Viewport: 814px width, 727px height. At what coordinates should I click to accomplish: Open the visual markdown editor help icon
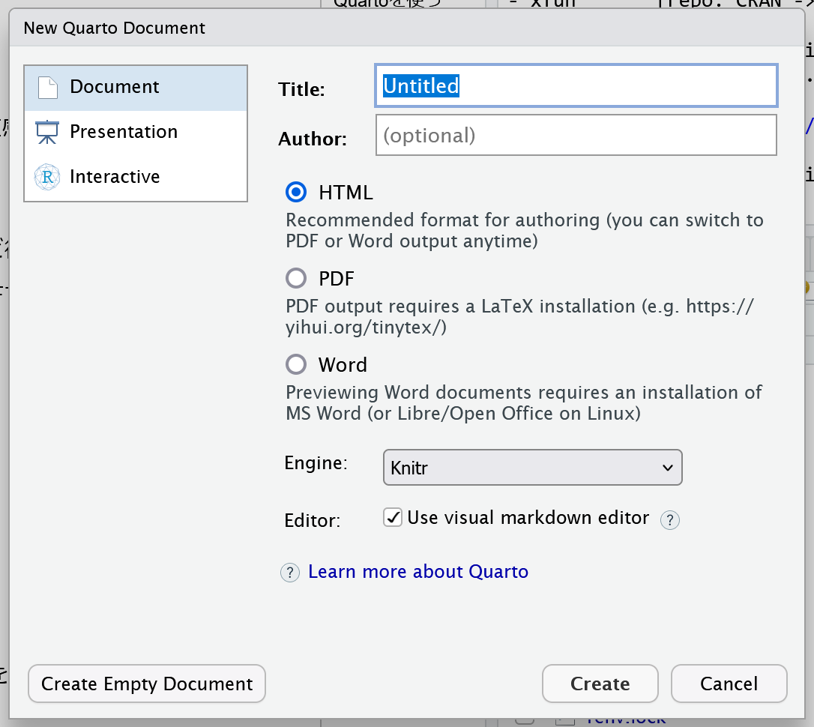pyautogui.click(x=669, y=519)
